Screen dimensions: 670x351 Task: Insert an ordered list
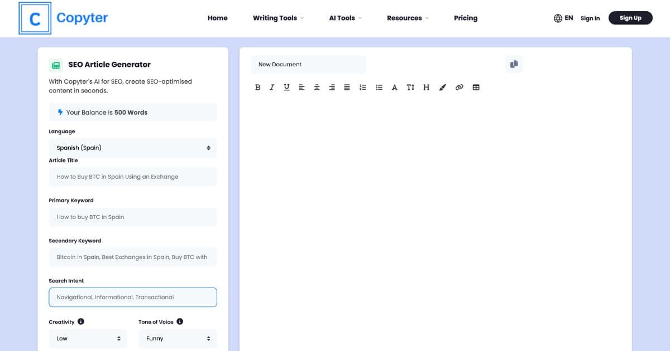pyautogui.click(x=363, y=87)
